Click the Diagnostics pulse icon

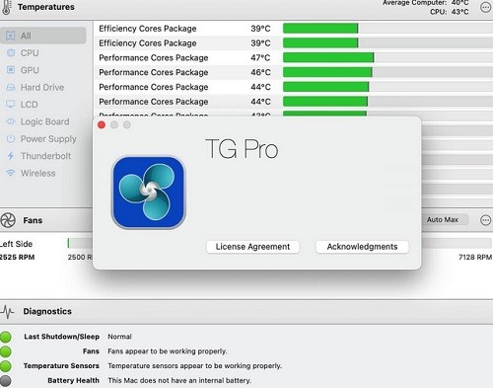point(7,311)
